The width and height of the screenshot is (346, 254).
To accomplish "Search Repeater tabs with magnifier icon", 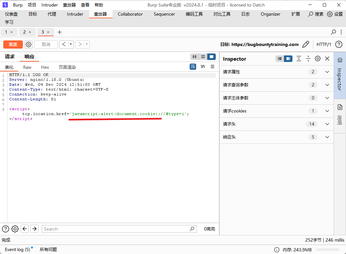I will click(333, 32).
